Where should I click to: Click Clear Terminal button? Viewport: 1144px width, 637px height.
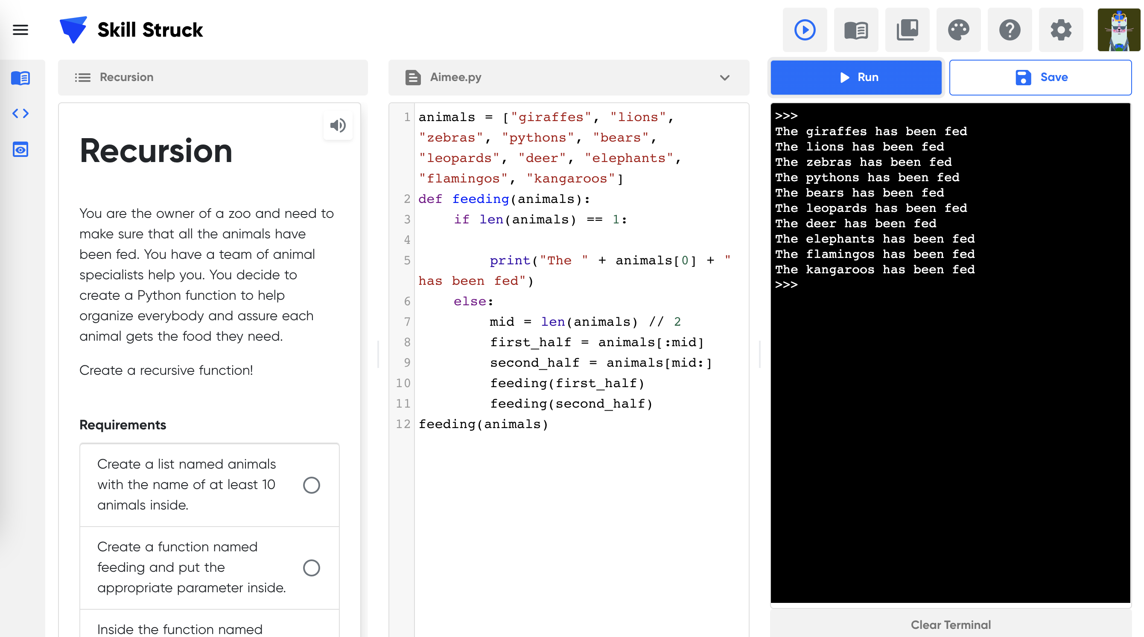tap(950, 624)
